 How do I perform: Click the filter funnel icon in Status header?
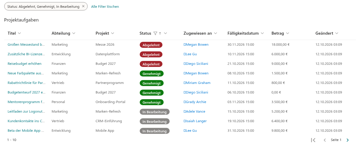click(x=155, y=33)
